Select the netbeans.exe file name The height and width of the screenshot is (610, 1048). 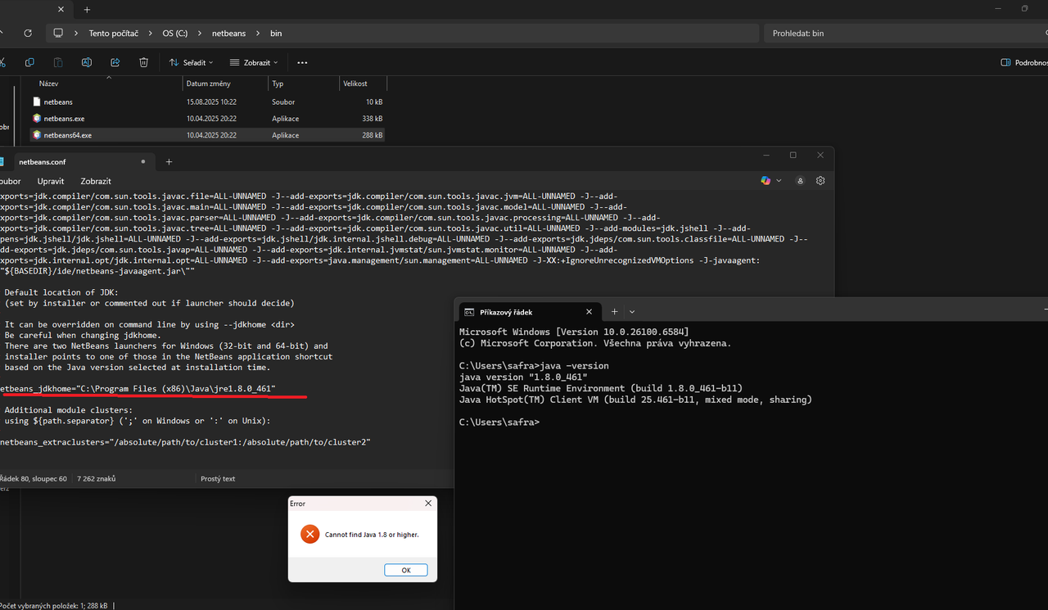(x=65, y=119)
